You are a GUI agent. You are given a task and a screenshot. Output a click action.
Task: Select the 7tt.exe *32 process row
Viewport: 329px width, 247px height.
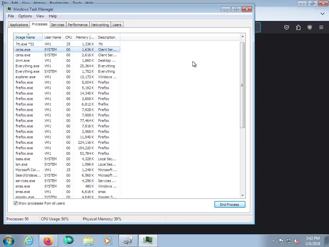67,44
